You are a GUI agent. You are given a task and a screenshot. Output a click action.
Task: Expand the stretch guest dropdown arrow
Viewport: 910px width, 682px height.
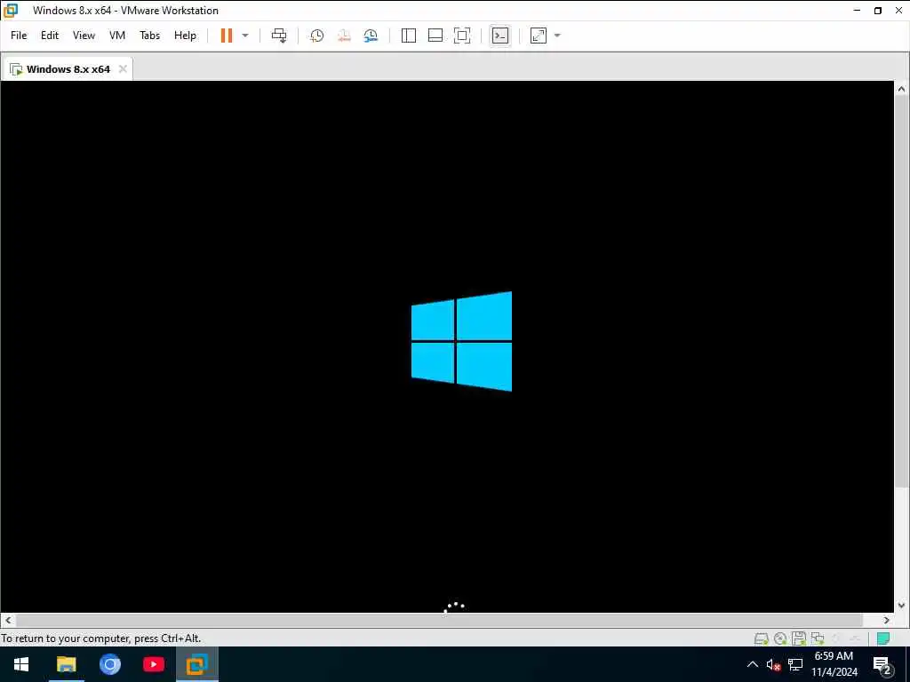tap(557, 36)
